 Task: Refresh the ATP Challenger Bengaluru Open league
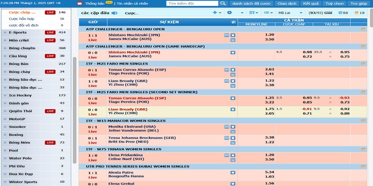[x=363, y=29]
